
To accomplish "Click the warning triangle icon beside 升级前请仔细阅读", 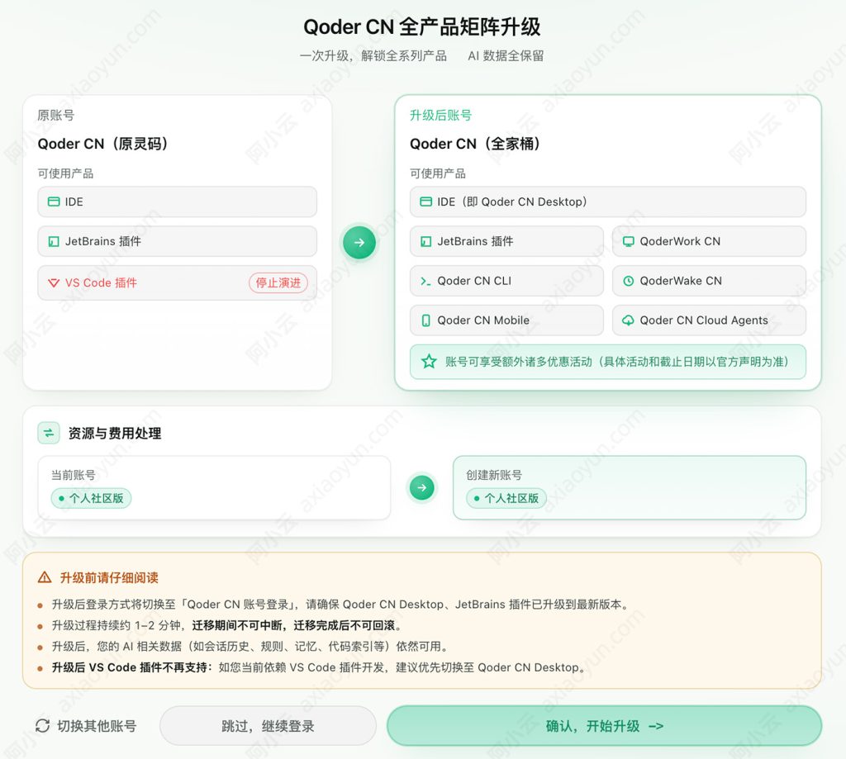I will click(45, 578).
